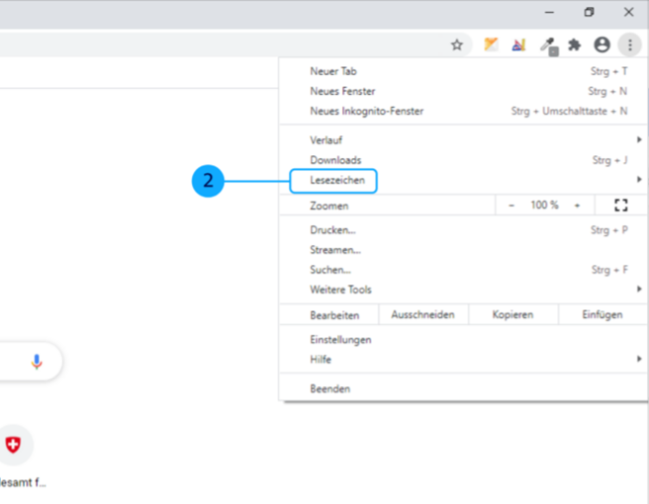Screen dimensions: 649x504
Task: Decrease zoom with the minus button
Action: pos(511,206)
